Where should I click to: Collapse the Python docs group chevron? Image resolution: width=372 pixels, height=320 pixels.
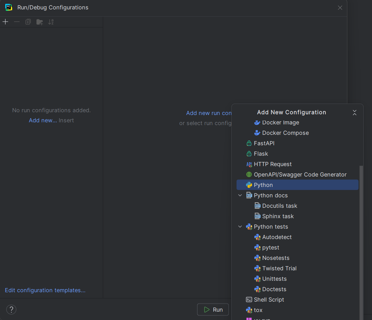(x=240, y=195)
